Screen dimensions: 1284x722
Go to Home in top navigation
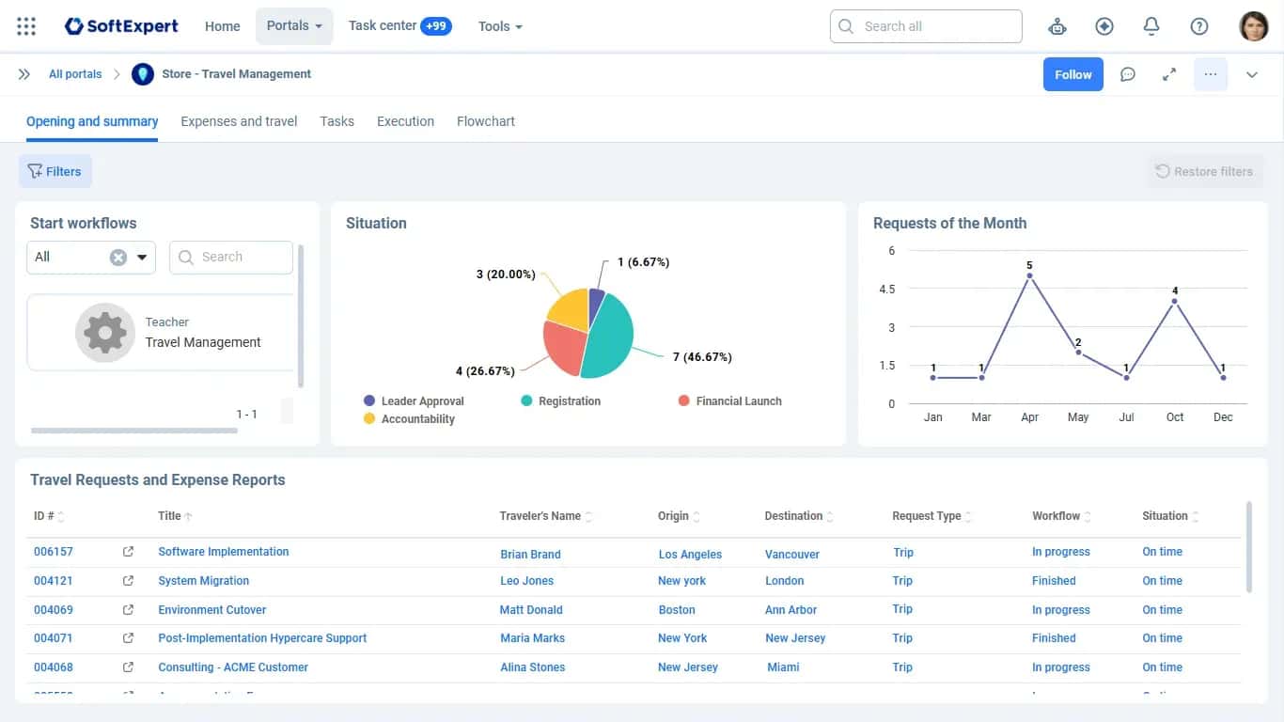click(x=223, y=26)
